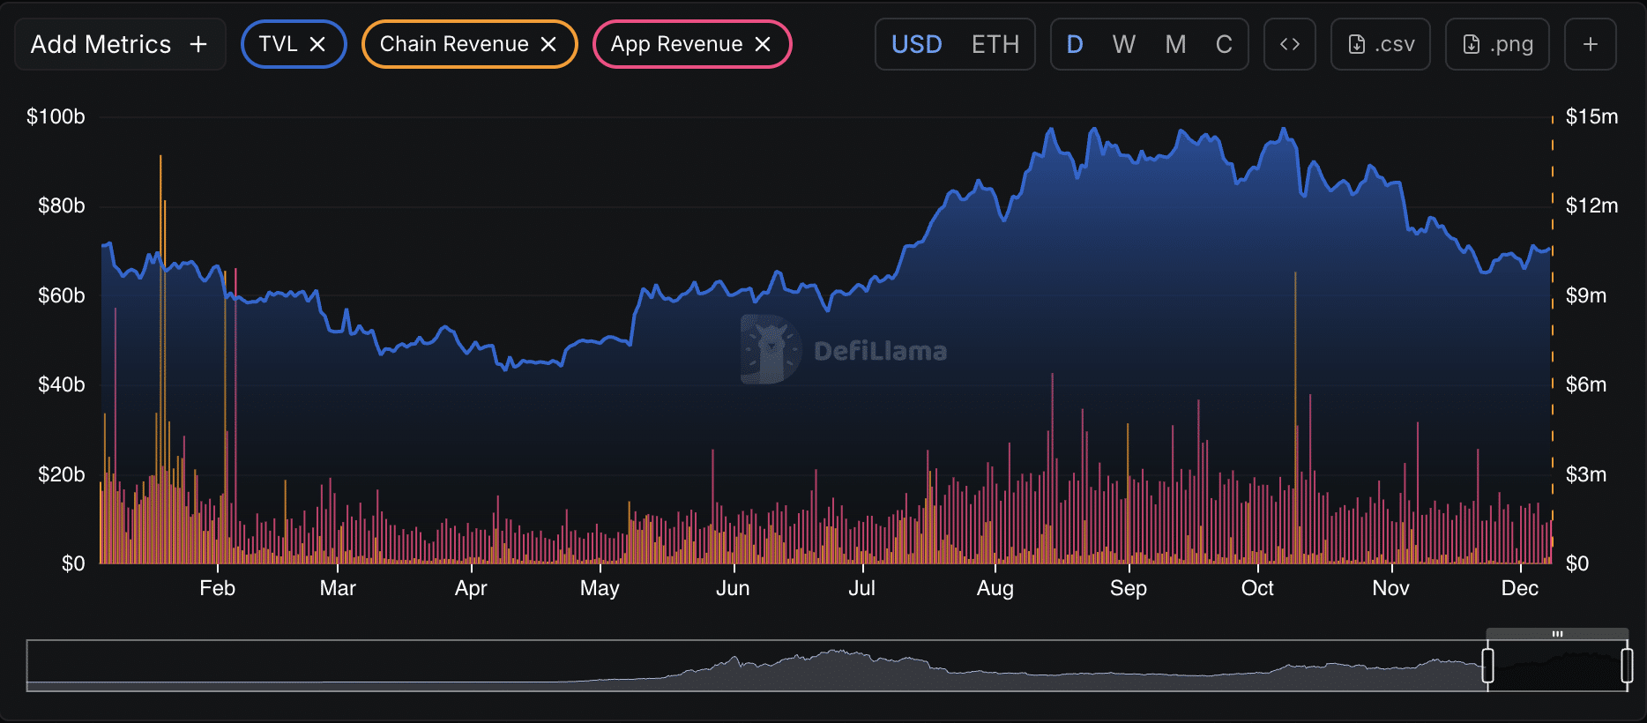This screenshot has height=723, width=1647.
Task: Click the plus button at far right
Action: tap(1590, 44)
